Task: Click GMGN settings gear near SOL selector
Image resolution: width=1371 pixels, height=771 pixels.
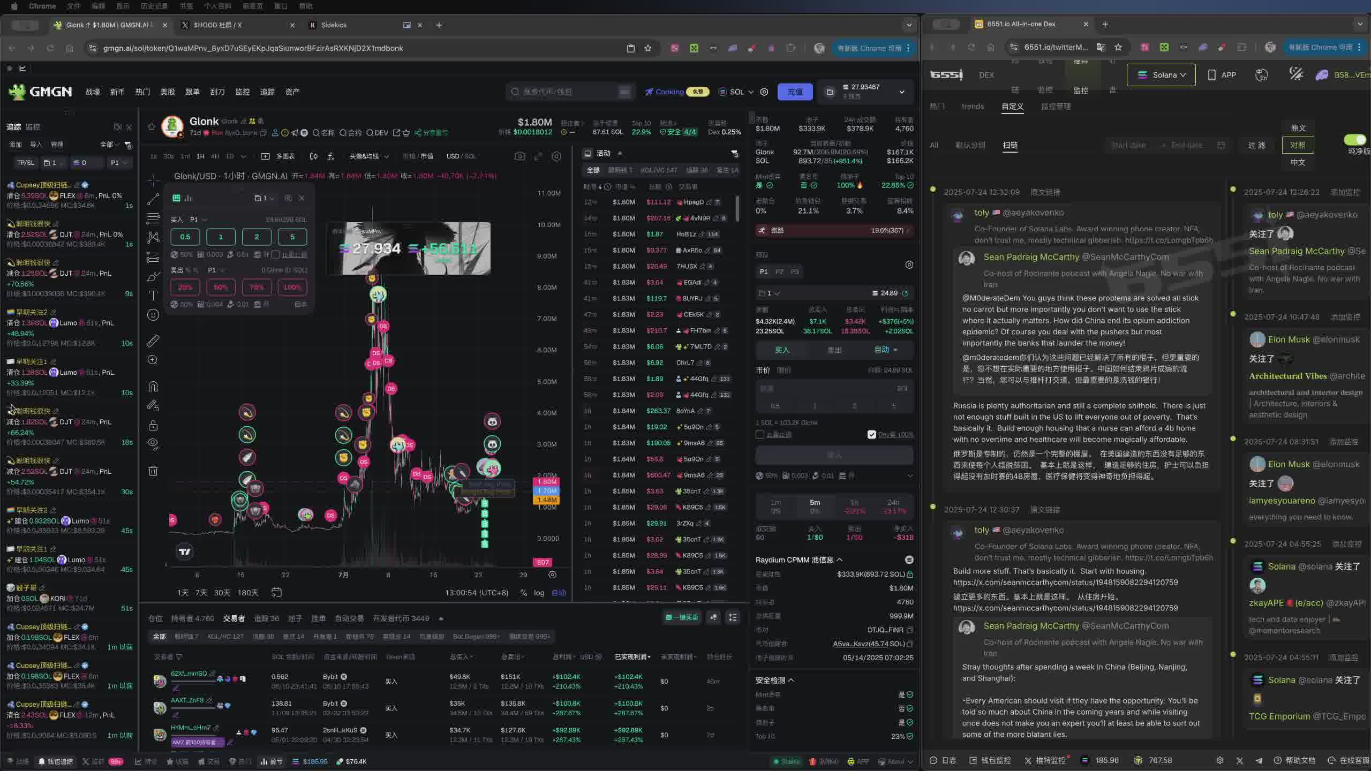Action: click(764, 92)
